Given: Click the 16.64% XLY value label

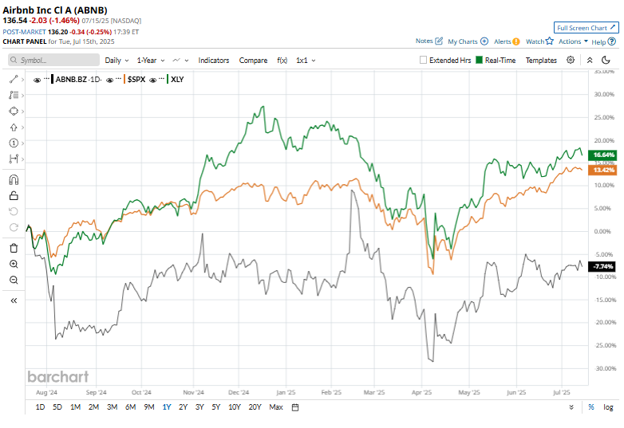Looking at the screenshot, I should coord(604,155).
